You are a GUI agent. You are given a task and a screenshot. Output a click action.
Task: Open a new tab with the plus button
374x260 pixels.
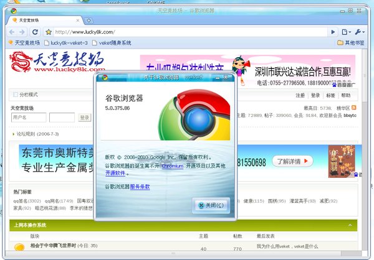point(89,21)
